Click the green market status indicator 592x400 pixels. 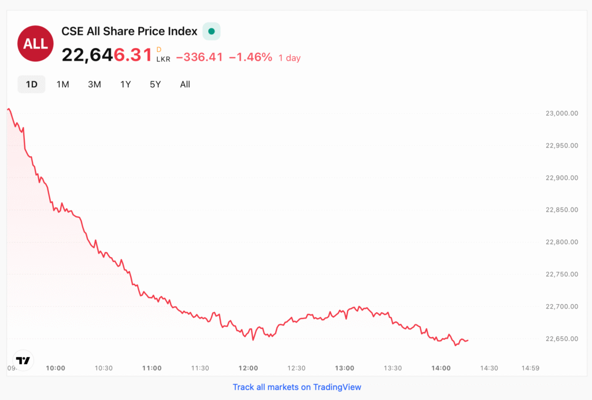212,31
